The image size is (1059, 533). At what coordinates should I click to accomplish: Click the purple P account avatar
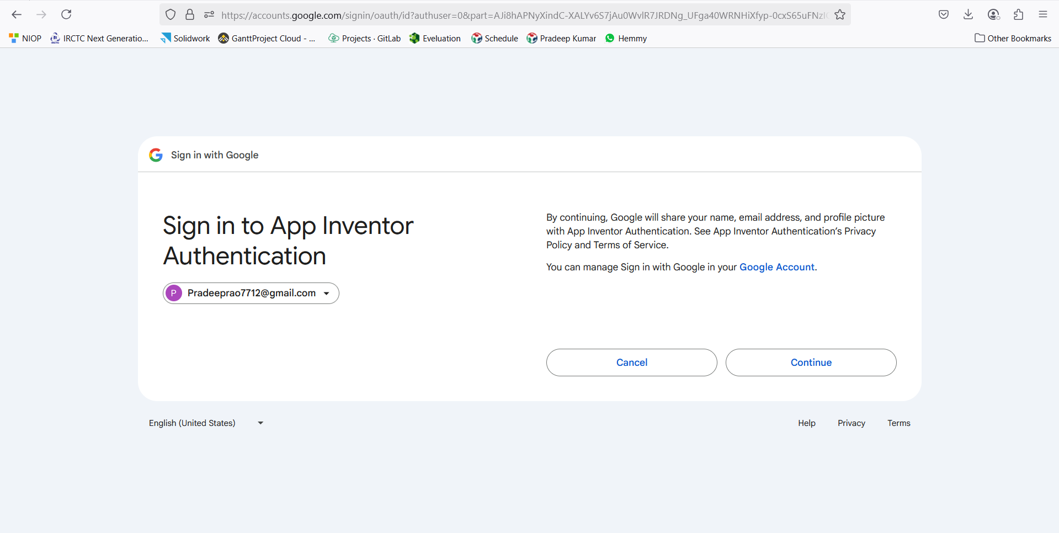coord(174,293)
